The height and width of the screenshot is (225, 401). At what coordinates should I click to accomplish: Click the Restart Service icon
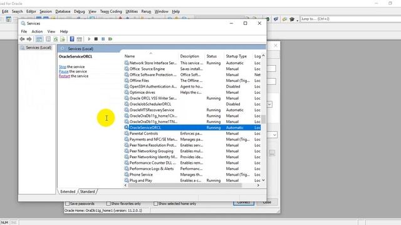click(x=110, y=39)
